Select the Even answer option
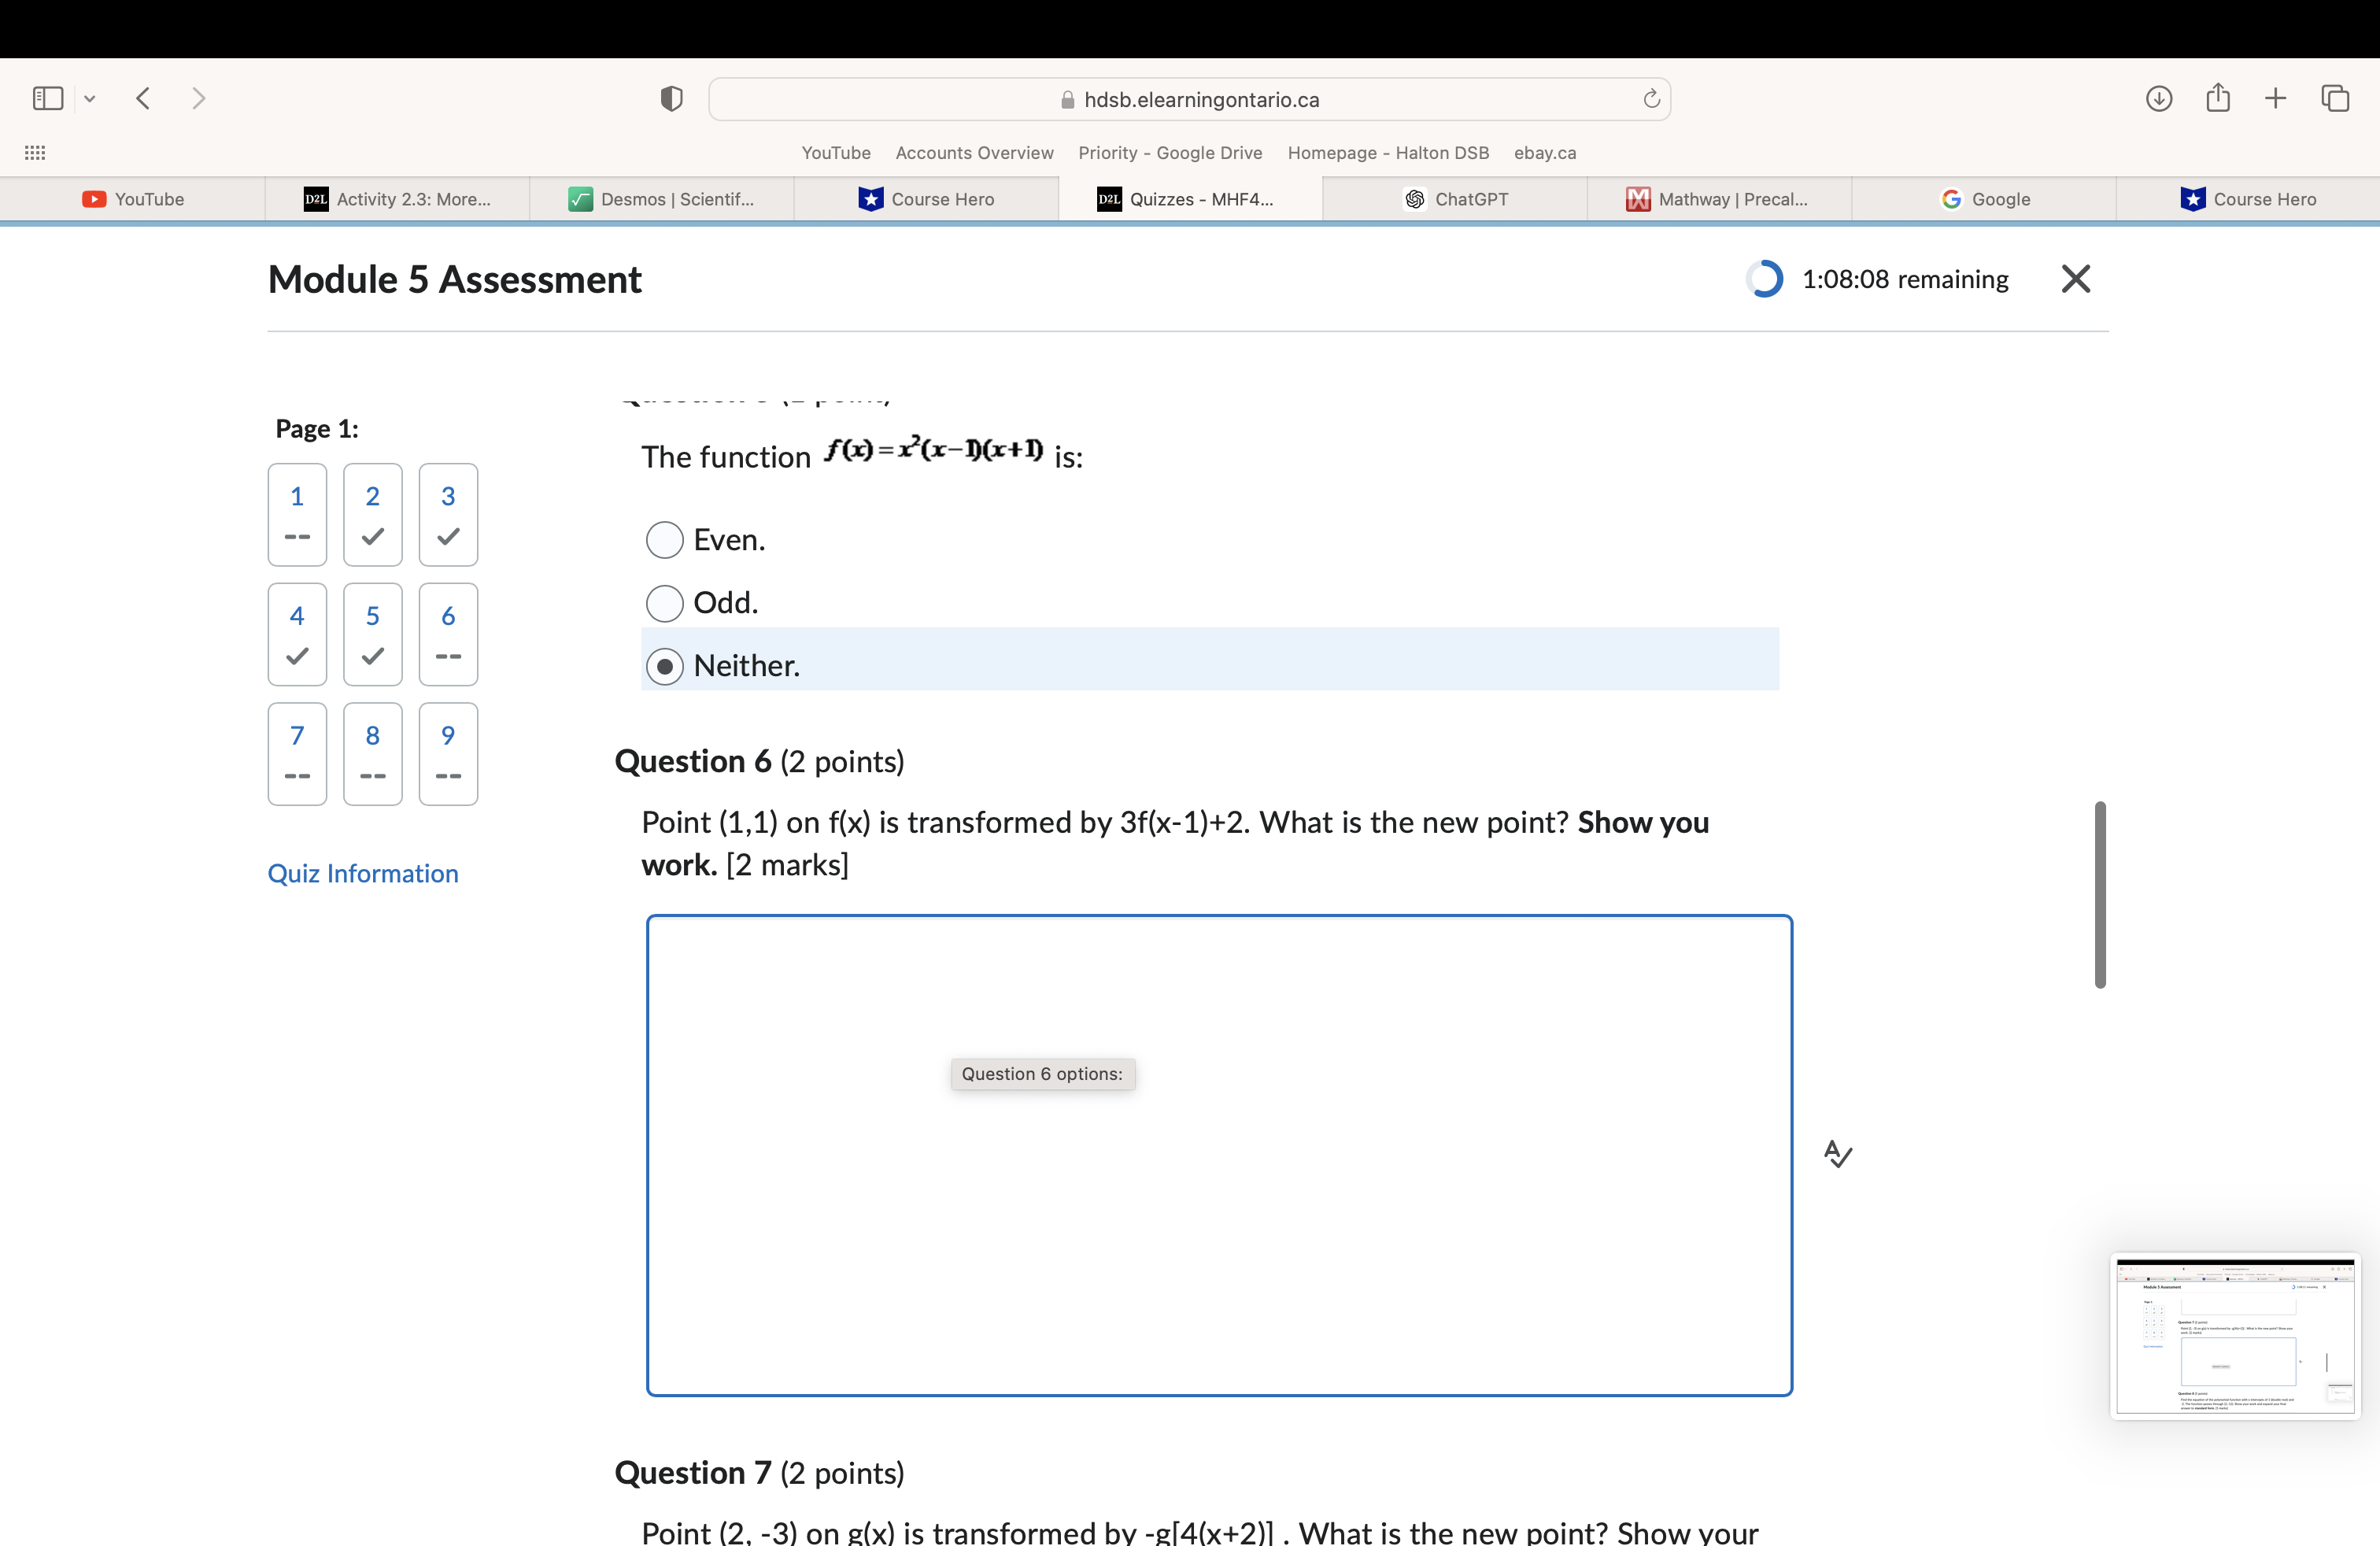This screenshot has height=1546, width=2380. 664,539
